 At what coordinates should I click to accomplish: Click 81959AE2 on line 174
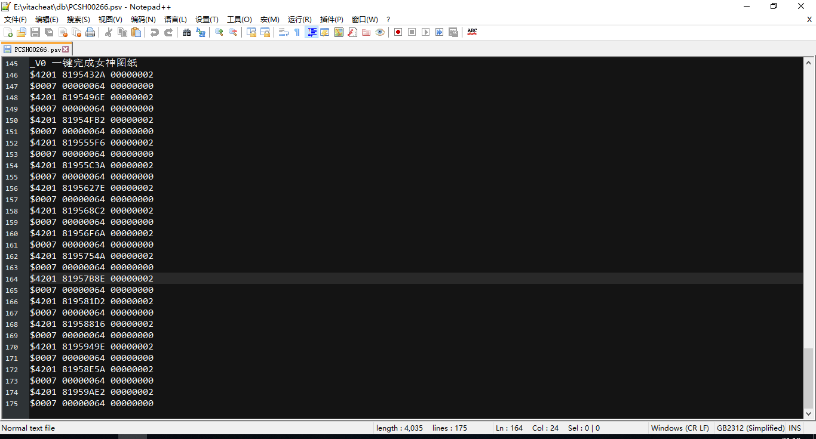pos(84,392)
